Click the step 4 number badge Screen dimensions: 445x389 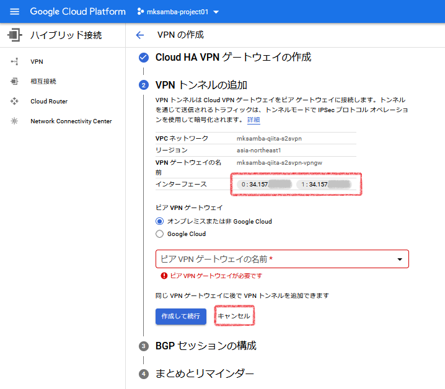click(144, 374)
